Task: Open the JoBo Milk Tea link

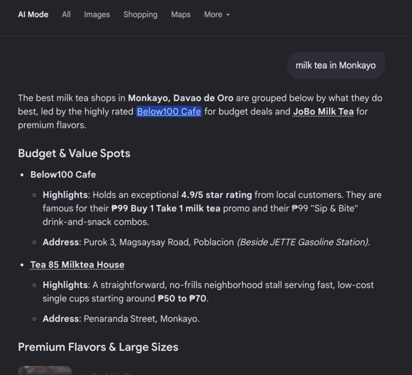Action: [323, 111]
